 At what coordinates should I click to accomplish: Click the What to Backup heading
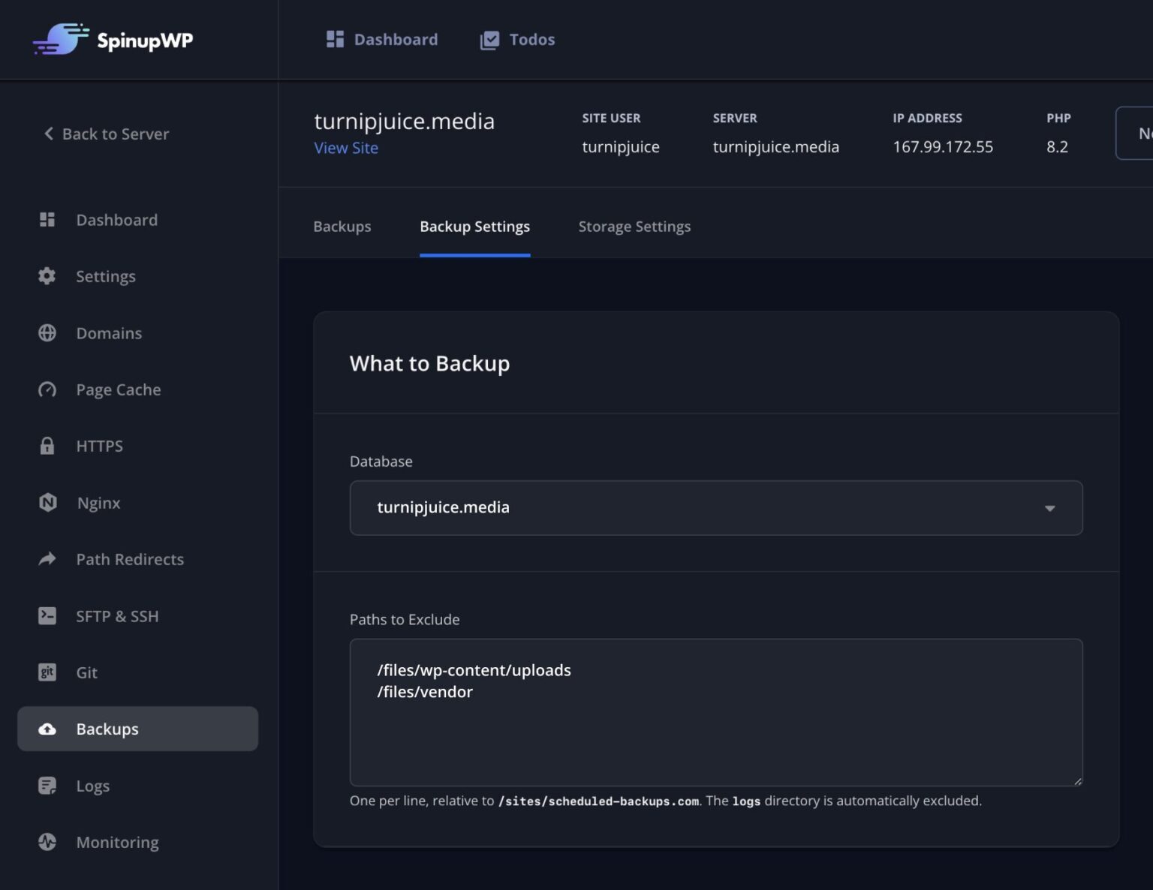(x=429, y=363)
